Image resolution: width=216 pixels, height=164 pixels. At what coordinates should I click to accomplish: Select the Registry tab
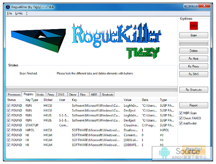(28, 94)
